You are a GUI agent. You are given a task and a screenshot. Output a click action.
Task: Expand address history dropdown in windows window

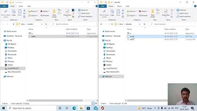point(42,24)
